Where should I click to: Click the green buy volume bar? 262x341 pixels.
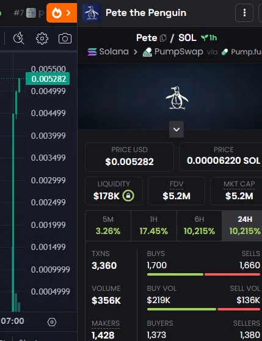click(181, 309)
